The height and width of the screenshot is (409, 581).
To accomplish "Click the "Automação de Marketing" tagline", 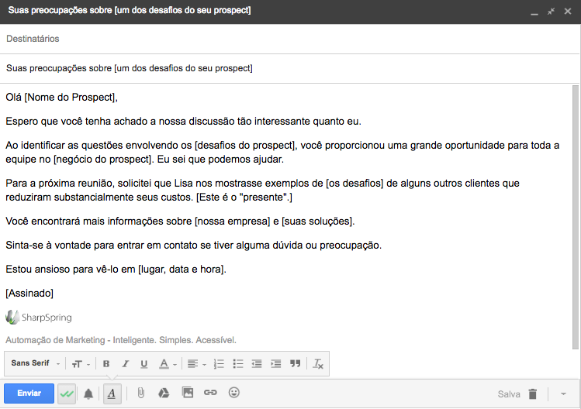I will (x=121, y=340).
